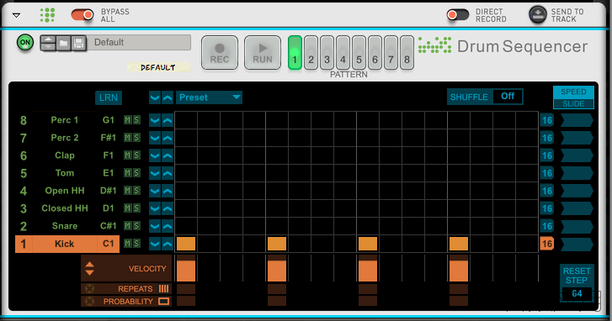612x321 pixels.
Task: Collapse the device with the fold triangle
Action: pyautogui.click(x=16, y=15)
